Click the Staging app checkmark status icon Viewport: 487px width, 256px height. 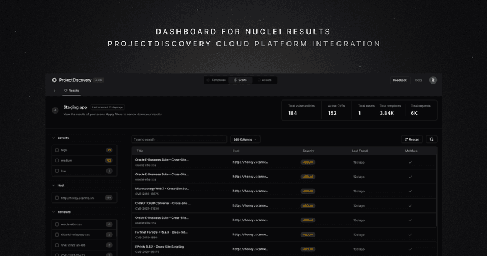coord(55,110)
